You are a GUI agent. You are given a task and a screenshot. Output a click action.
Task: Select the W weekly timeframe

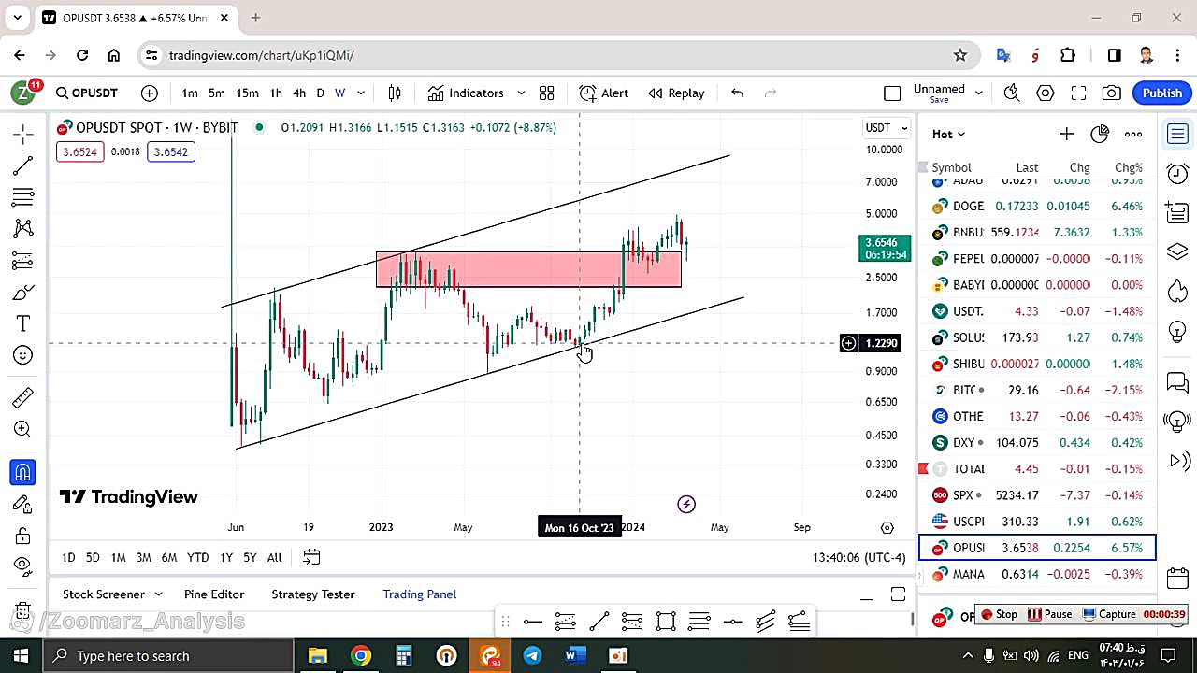(x=339, y=93)
